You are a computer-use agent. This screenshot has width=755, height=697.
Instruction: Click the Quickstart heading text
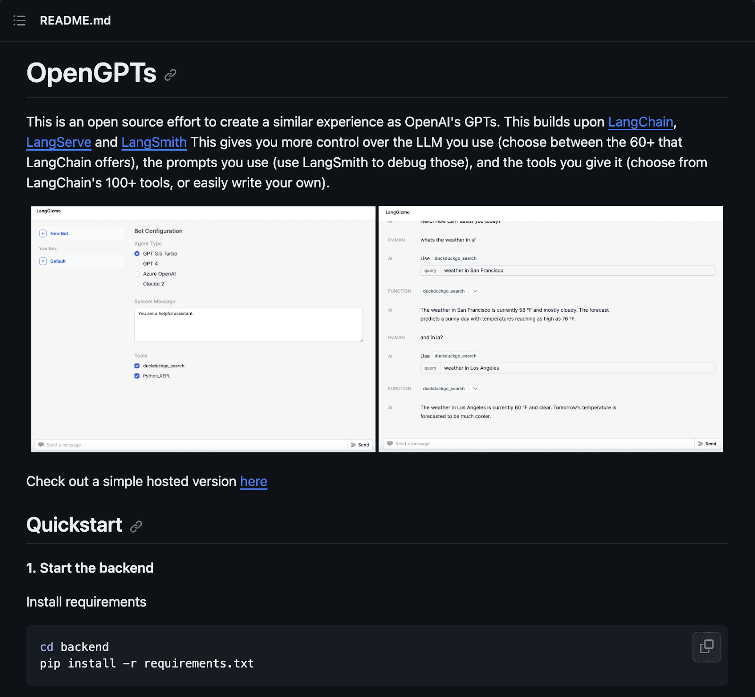75,525
